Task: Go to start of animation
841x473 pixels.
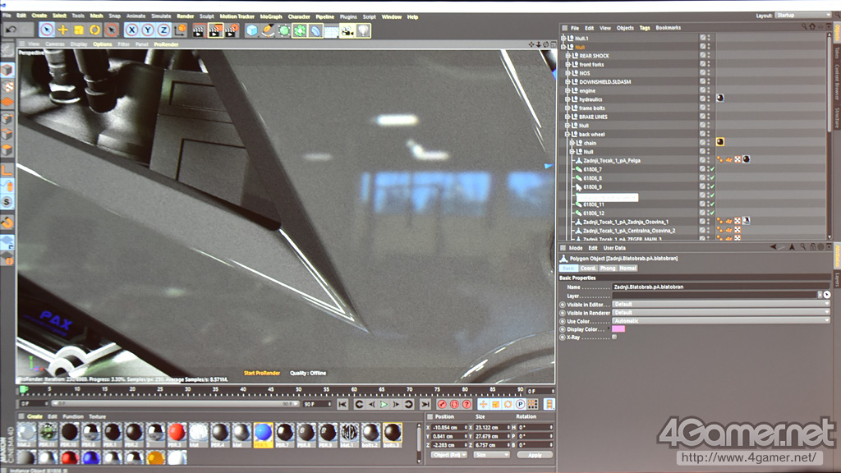Action: tap(342, 404)
